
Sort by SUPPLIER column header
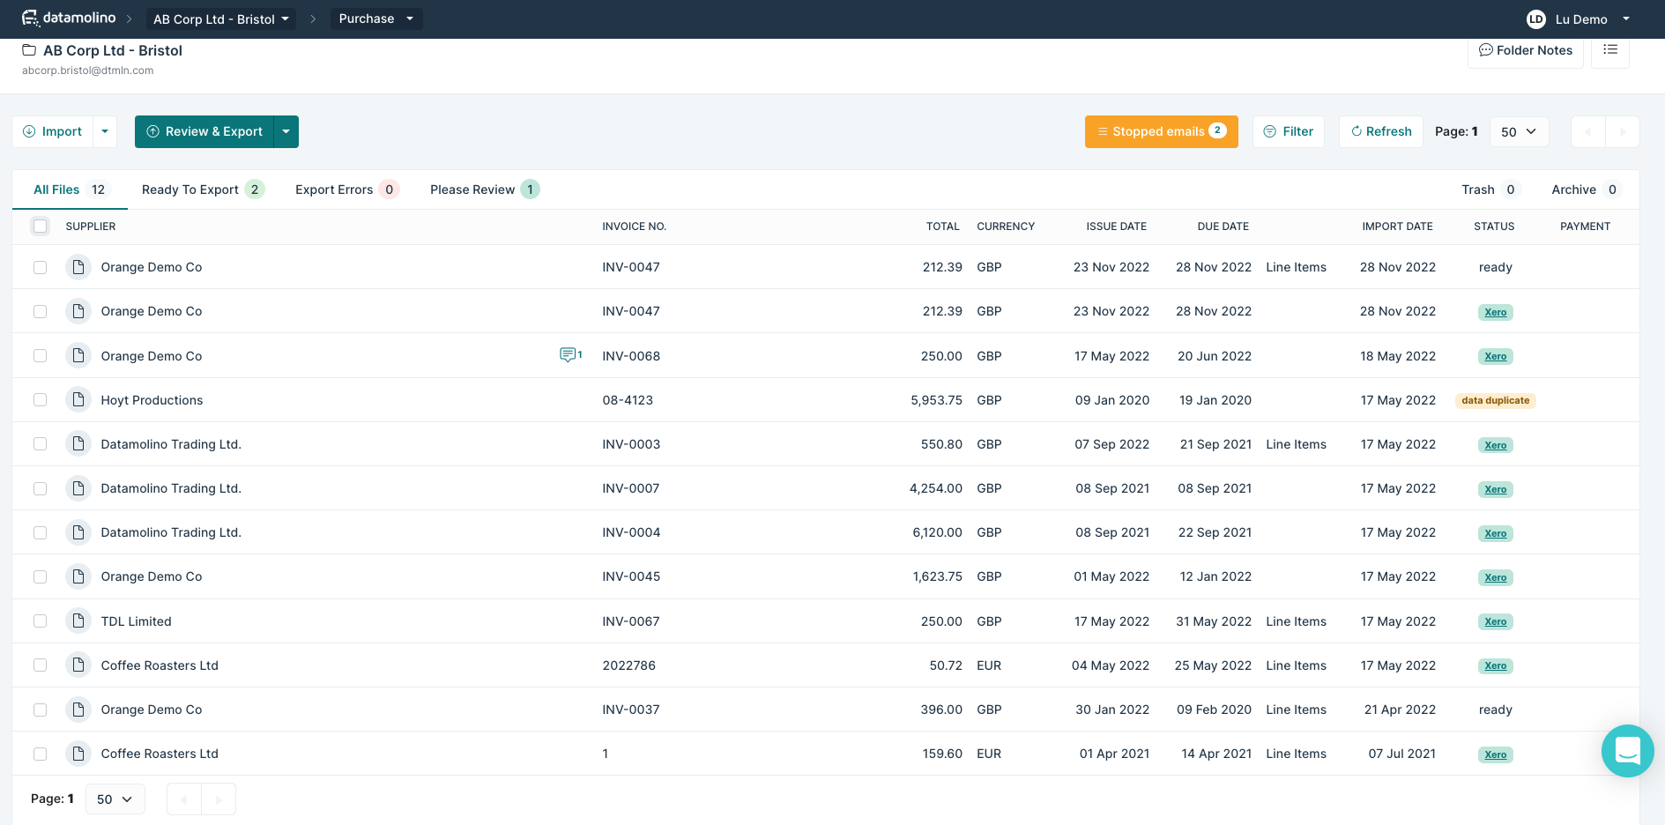91,227
